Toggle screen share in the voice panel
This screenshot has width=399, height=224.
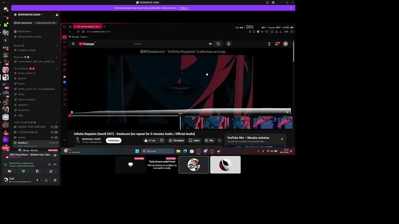point(23,171)
